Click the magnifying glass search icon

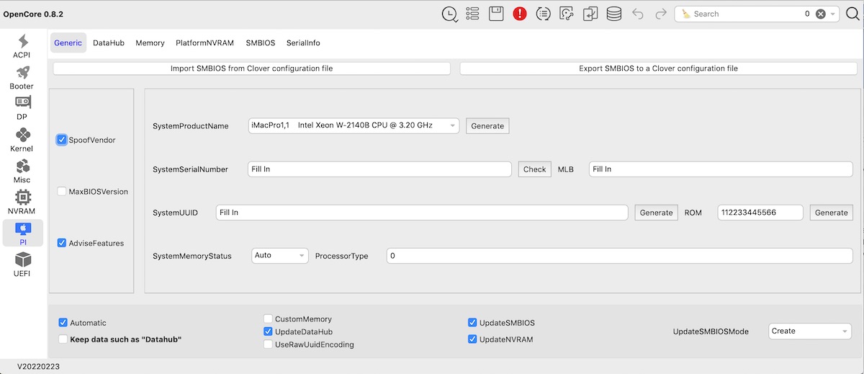pos(852,14)
